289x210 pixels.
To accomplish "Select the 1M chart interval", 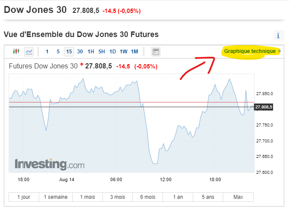I will point(135,52).
